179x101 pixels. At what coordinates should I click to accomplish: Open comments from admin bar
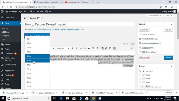[x=32, y=12]
